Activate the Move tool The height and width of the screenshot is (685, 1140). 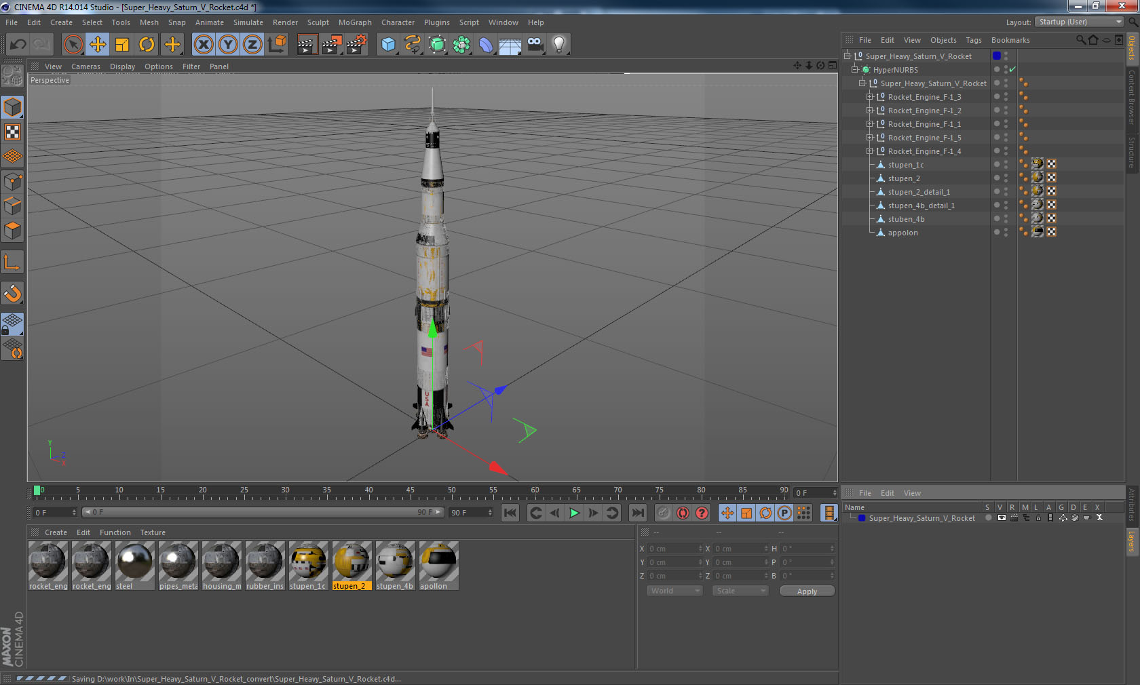pyautogui.click(x=98, y=45)
